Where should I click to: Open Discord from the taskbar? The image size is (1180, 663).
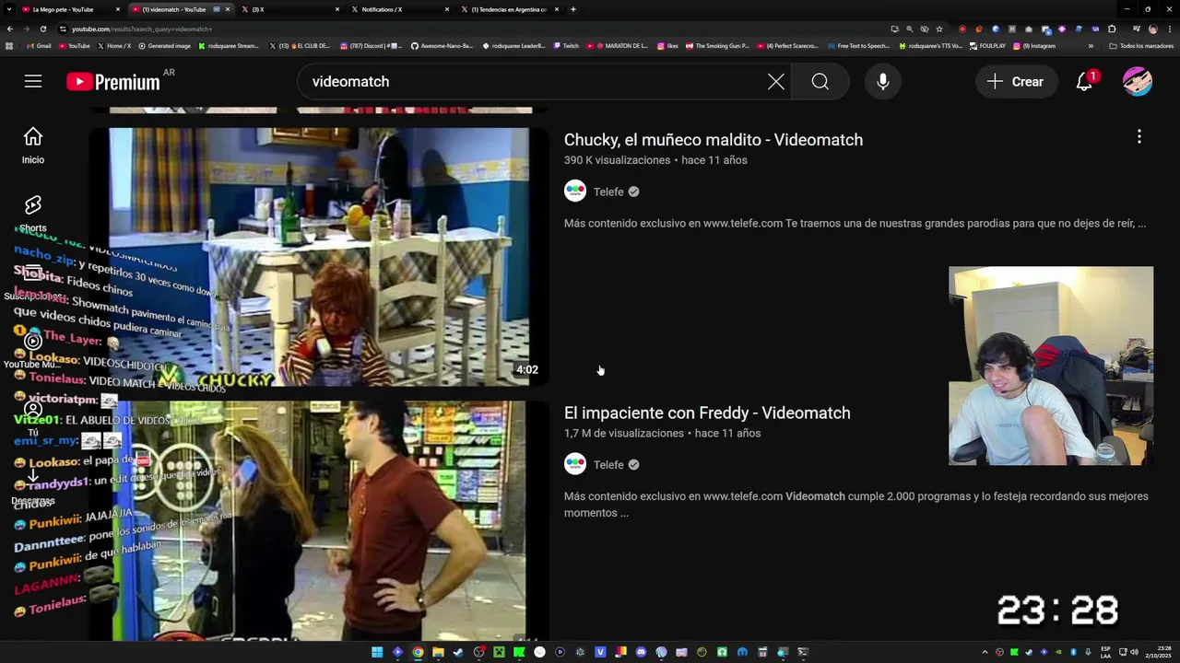pos(641,652)
